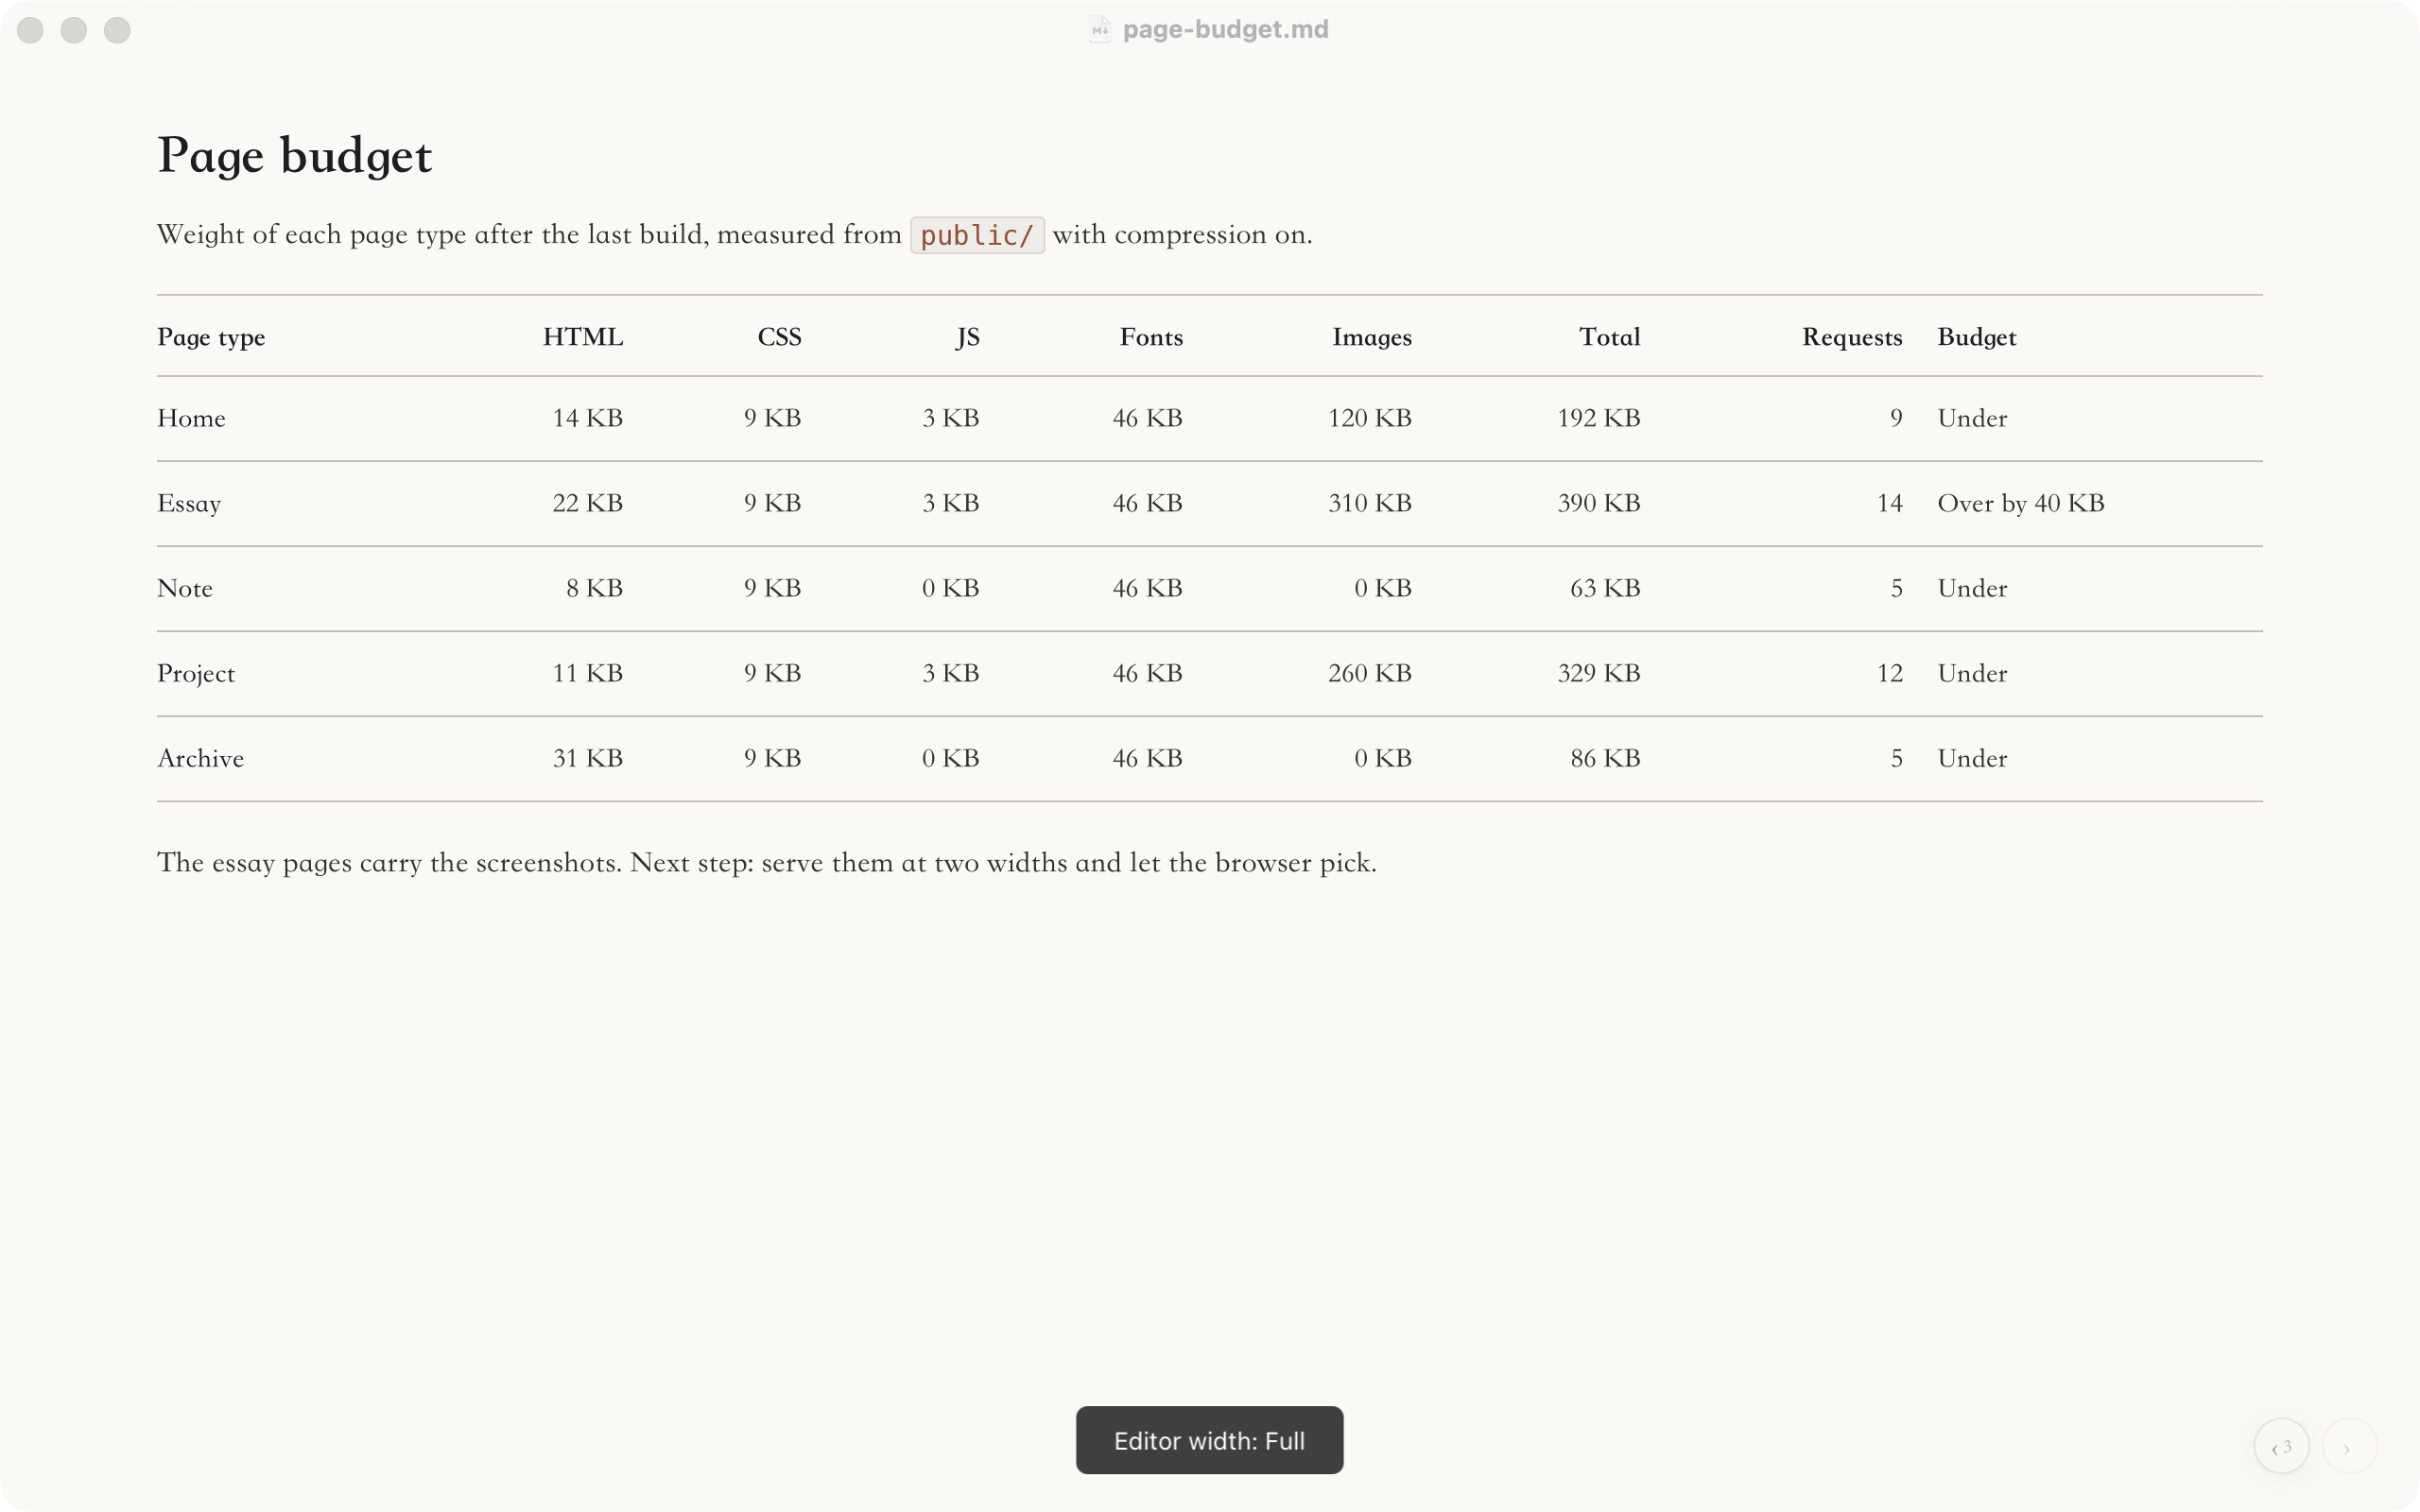This screenshot has width=2420, height=1512.
Task: Click the public/ inline code span
Action: [976, 235]
